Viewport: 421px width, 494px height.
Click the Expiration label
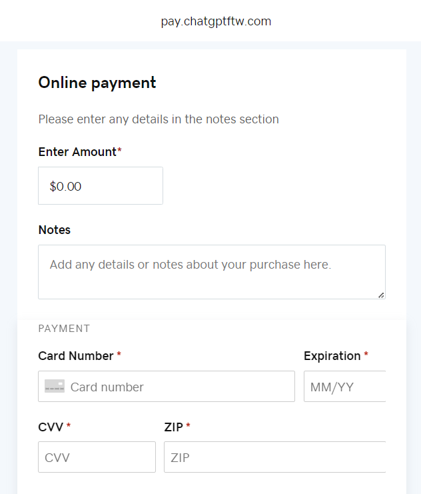(x=332, y=356)
